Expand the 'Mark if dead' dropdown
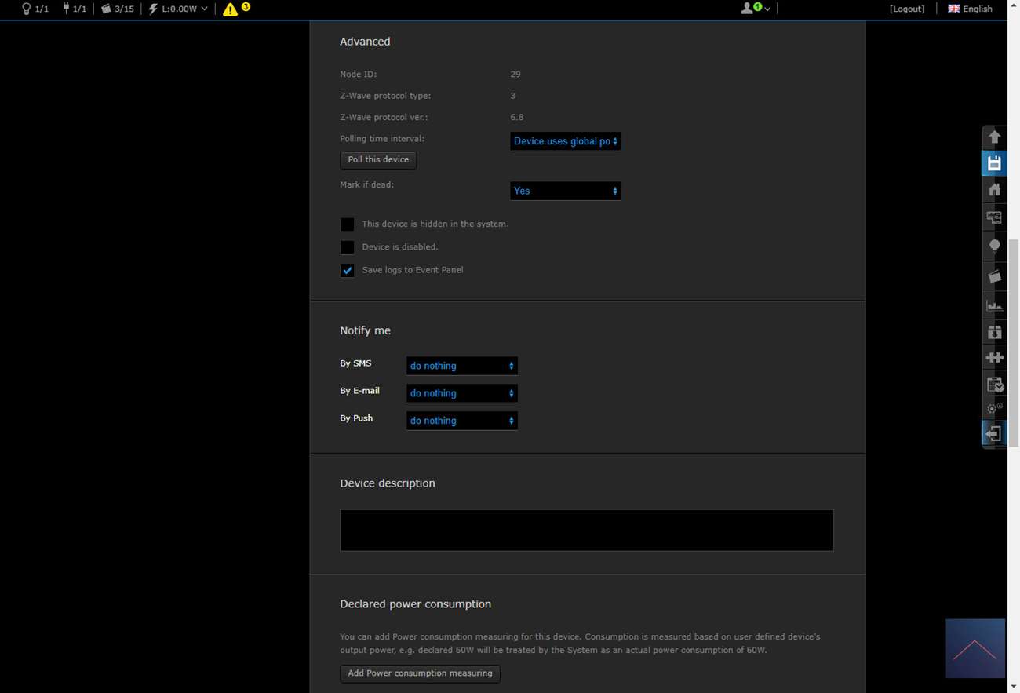This screenshot has height=693, width=1020. [565, 191]
